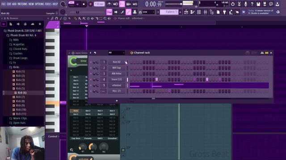Open the TOOLS menu
286x160 pixels.
48,4
